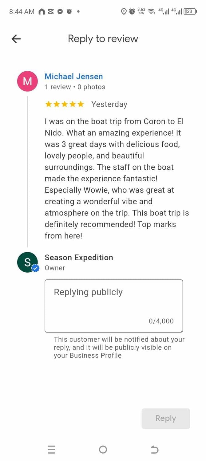Viewport: 206px width, 461px height.
Task: Tap the Messenger notification icon in status bar
Action: pos(60,12)
